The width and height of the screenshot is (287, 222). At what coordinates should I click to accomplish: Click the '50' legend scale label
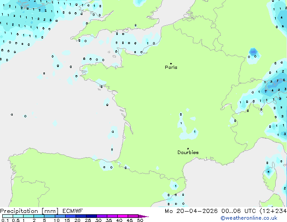click(x=140, y=220)
